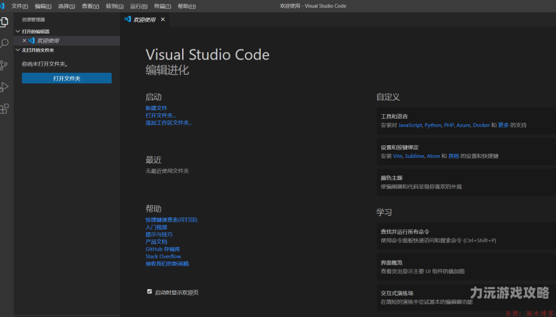Click the 工具和语言 card heading
Viewport: 556px width, 317px height.
394,117
